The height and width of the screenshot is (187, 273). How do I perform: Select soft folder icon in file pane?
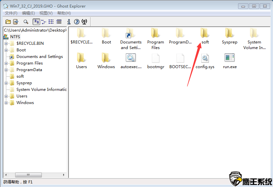click(205, 33)
